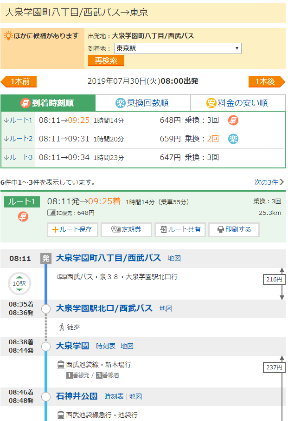
Task: Jump to ルート3 in summary list
Action: tap(18, 157)
